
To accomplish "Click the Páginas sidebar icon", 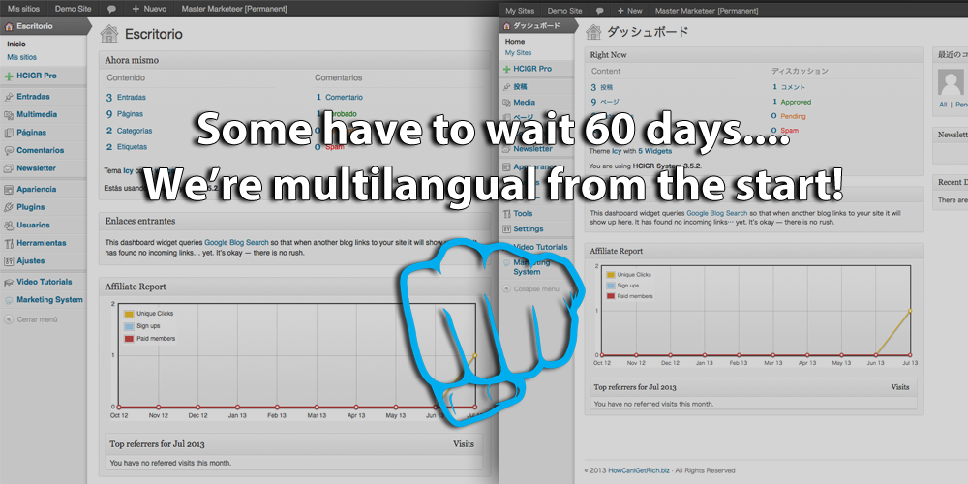I will click(9, 133).
